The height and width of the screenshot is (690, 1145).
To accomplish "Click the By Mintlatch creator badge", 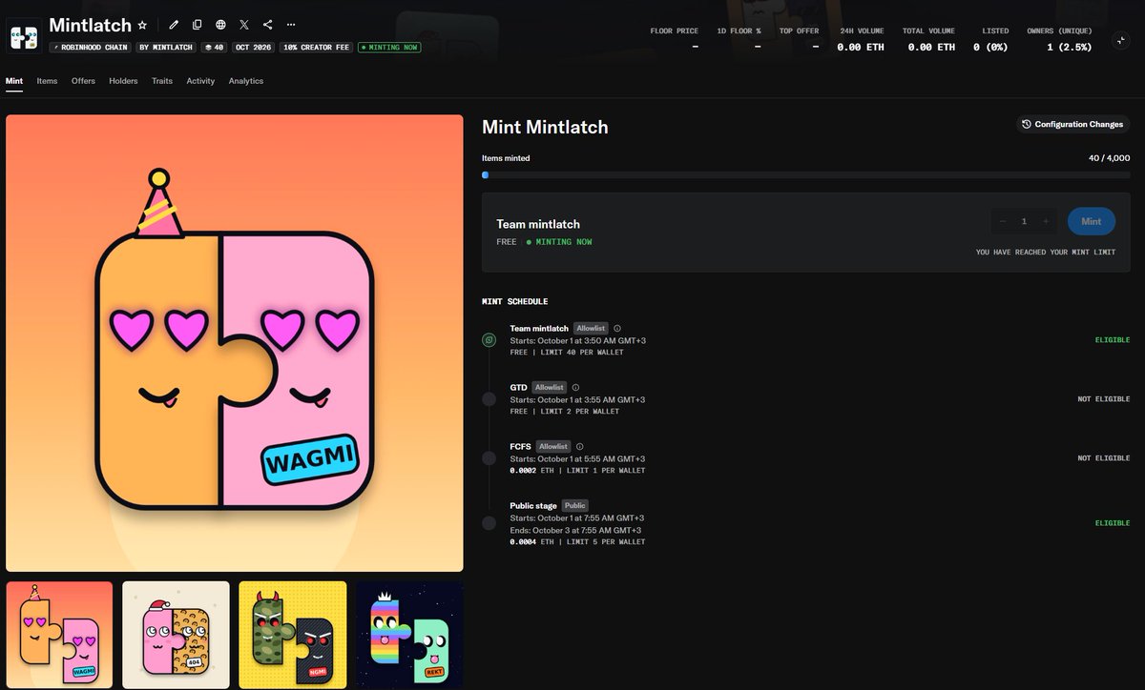I will [166, 47].
